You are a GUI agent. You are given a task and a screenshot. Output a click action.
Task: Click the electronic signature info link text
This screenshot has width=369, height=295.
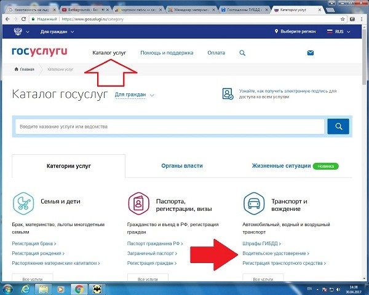[288, 94]
